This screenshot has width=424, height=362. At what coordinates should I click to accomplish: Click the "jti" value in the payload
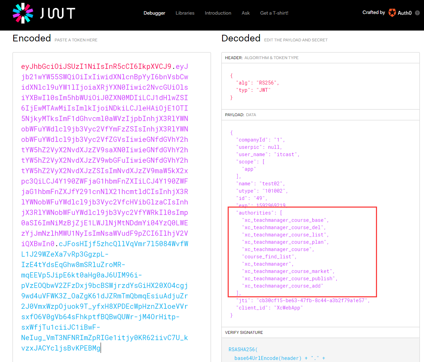312,300
